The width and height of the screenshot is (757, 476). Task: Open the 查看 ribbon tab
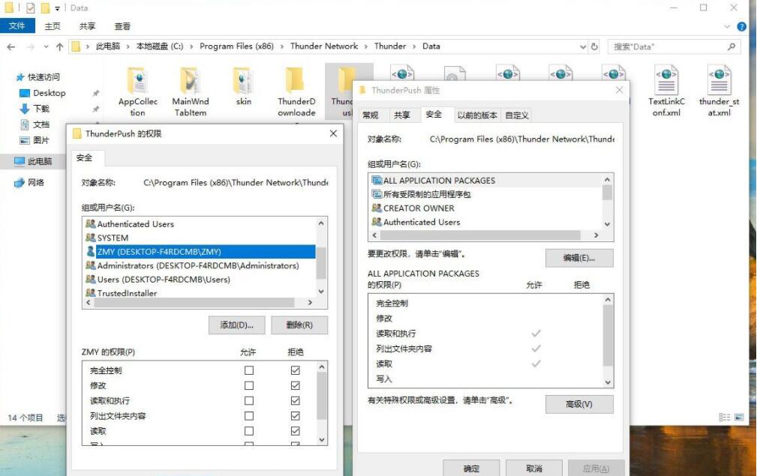point(122,26)
